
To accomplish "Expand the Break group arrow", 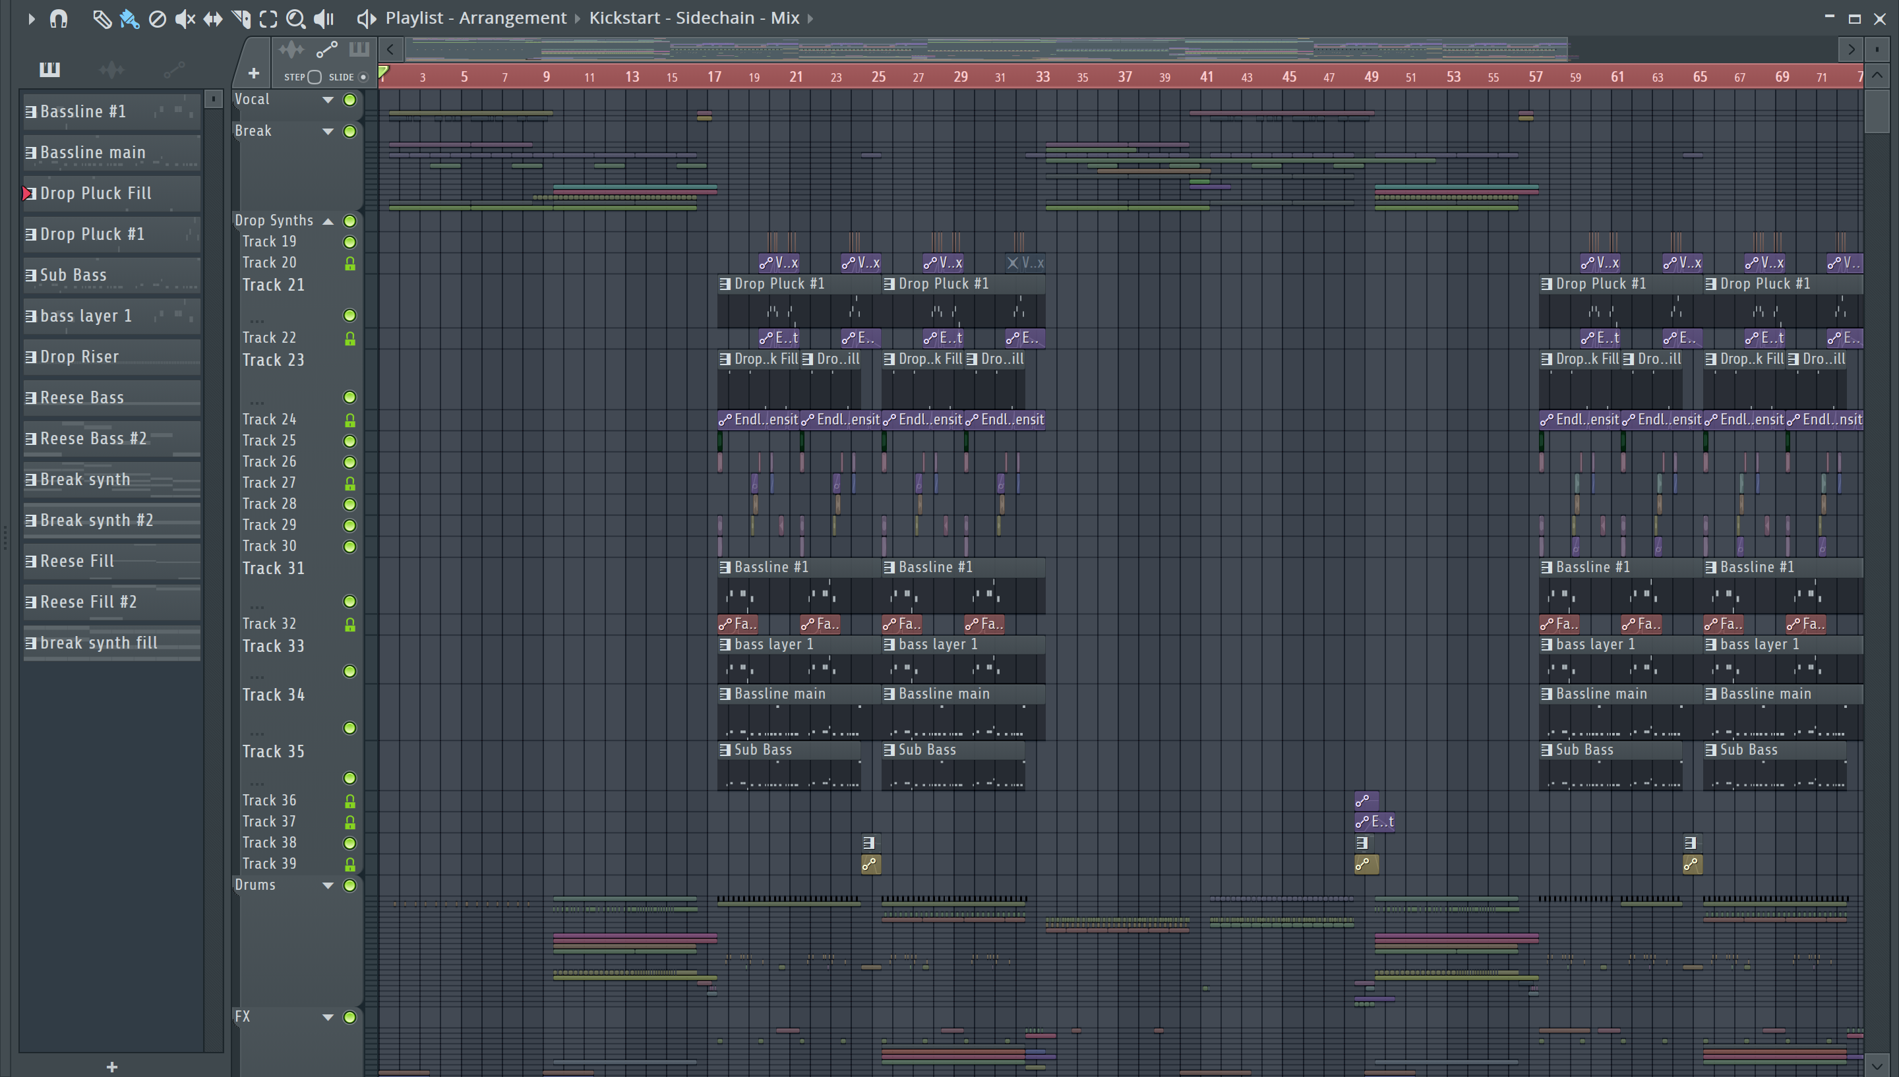I will tap(328, 132).
